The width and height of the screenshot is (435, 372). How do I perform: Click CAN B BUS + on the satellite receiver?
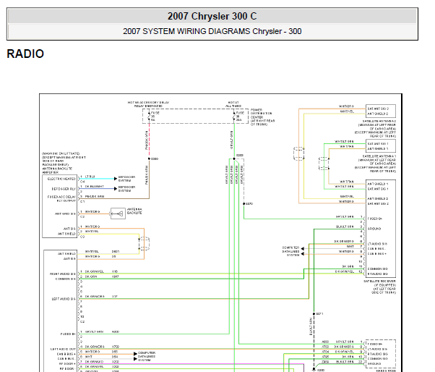[x=377, y=253]
